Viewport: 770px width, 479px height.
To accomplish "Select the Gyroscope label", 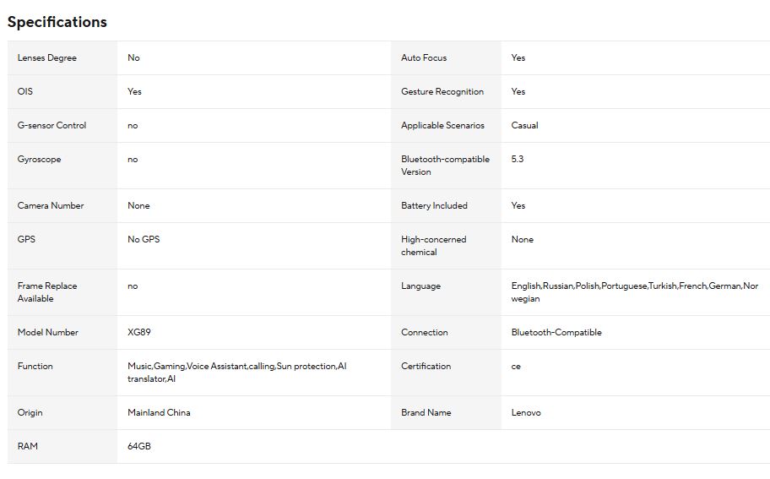I will point(40,159).
